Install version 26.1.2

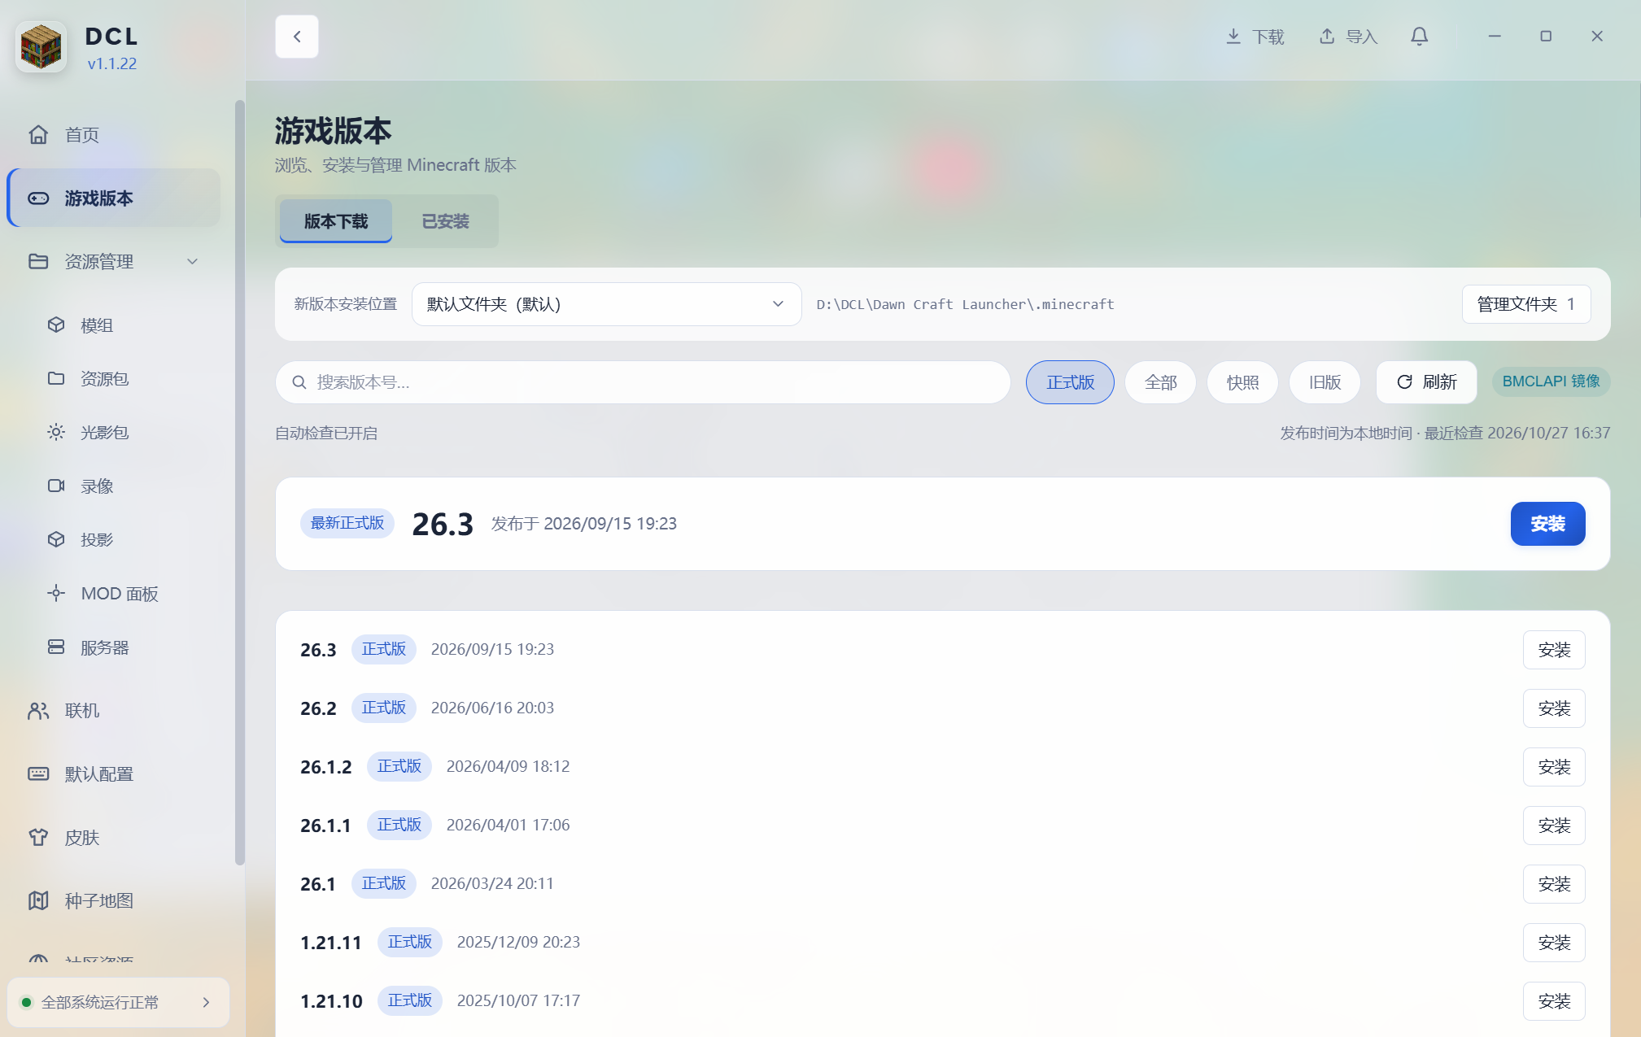(1554, 767)
